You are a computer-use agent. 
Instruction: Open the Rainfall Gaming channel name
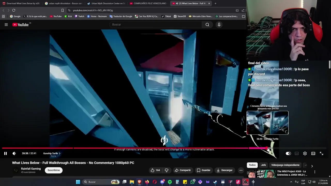tap(31, 169)
